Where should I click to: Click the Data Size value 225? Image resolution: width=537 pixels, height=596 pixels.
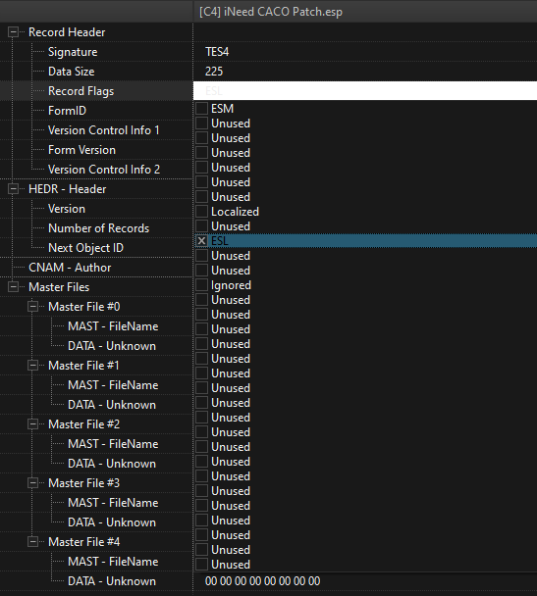point(214,72)
